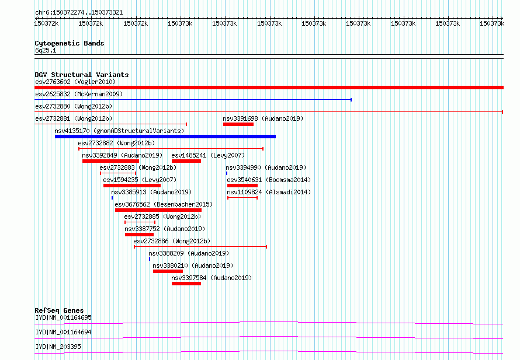This screenshot has width=520, height=360.
Task: Select nsv3387752 (Audano2019) label
Action: [x=165, y=229]
